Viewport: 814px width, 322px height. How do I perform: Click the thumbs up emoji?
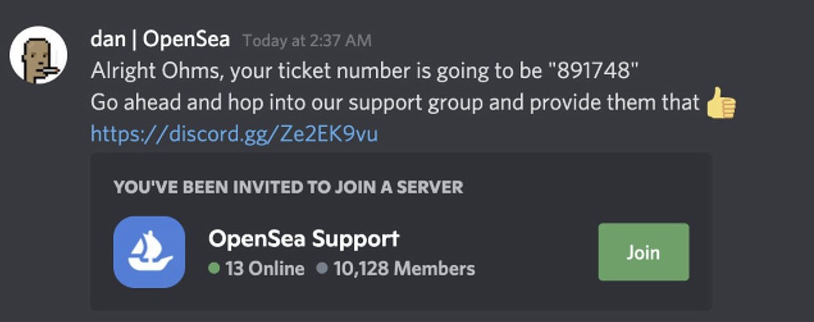pyautogui.click(x=720, y=104)
